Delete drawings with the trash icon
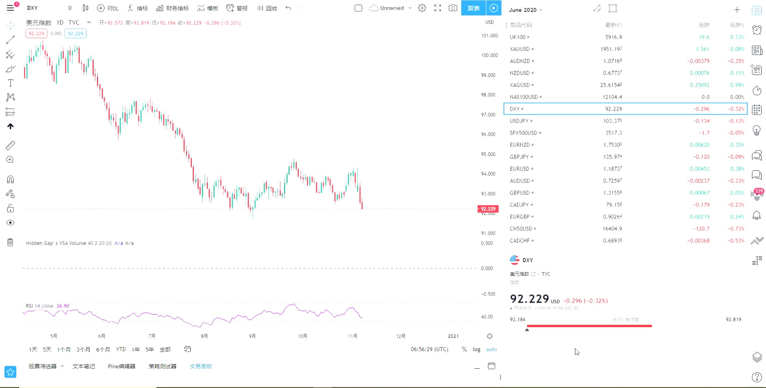 [10, 242]
